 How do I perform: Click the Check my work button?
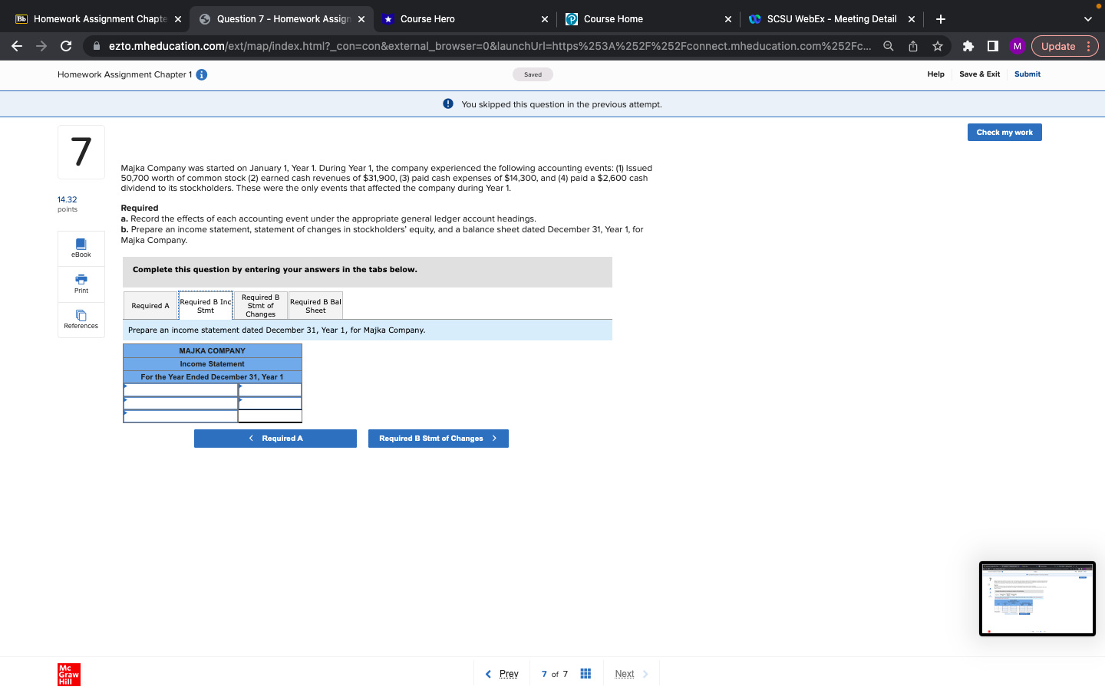1004,132
